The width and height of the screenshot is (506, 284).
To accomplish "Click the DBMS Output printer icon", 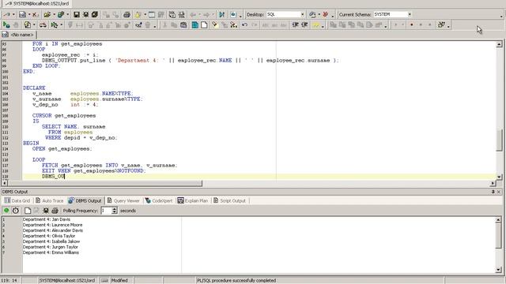I will point(55,211).
